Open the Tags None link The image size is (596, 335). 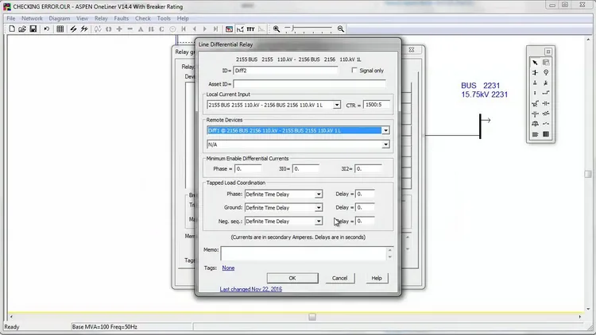pyautogui.click(x=228, y=268)
